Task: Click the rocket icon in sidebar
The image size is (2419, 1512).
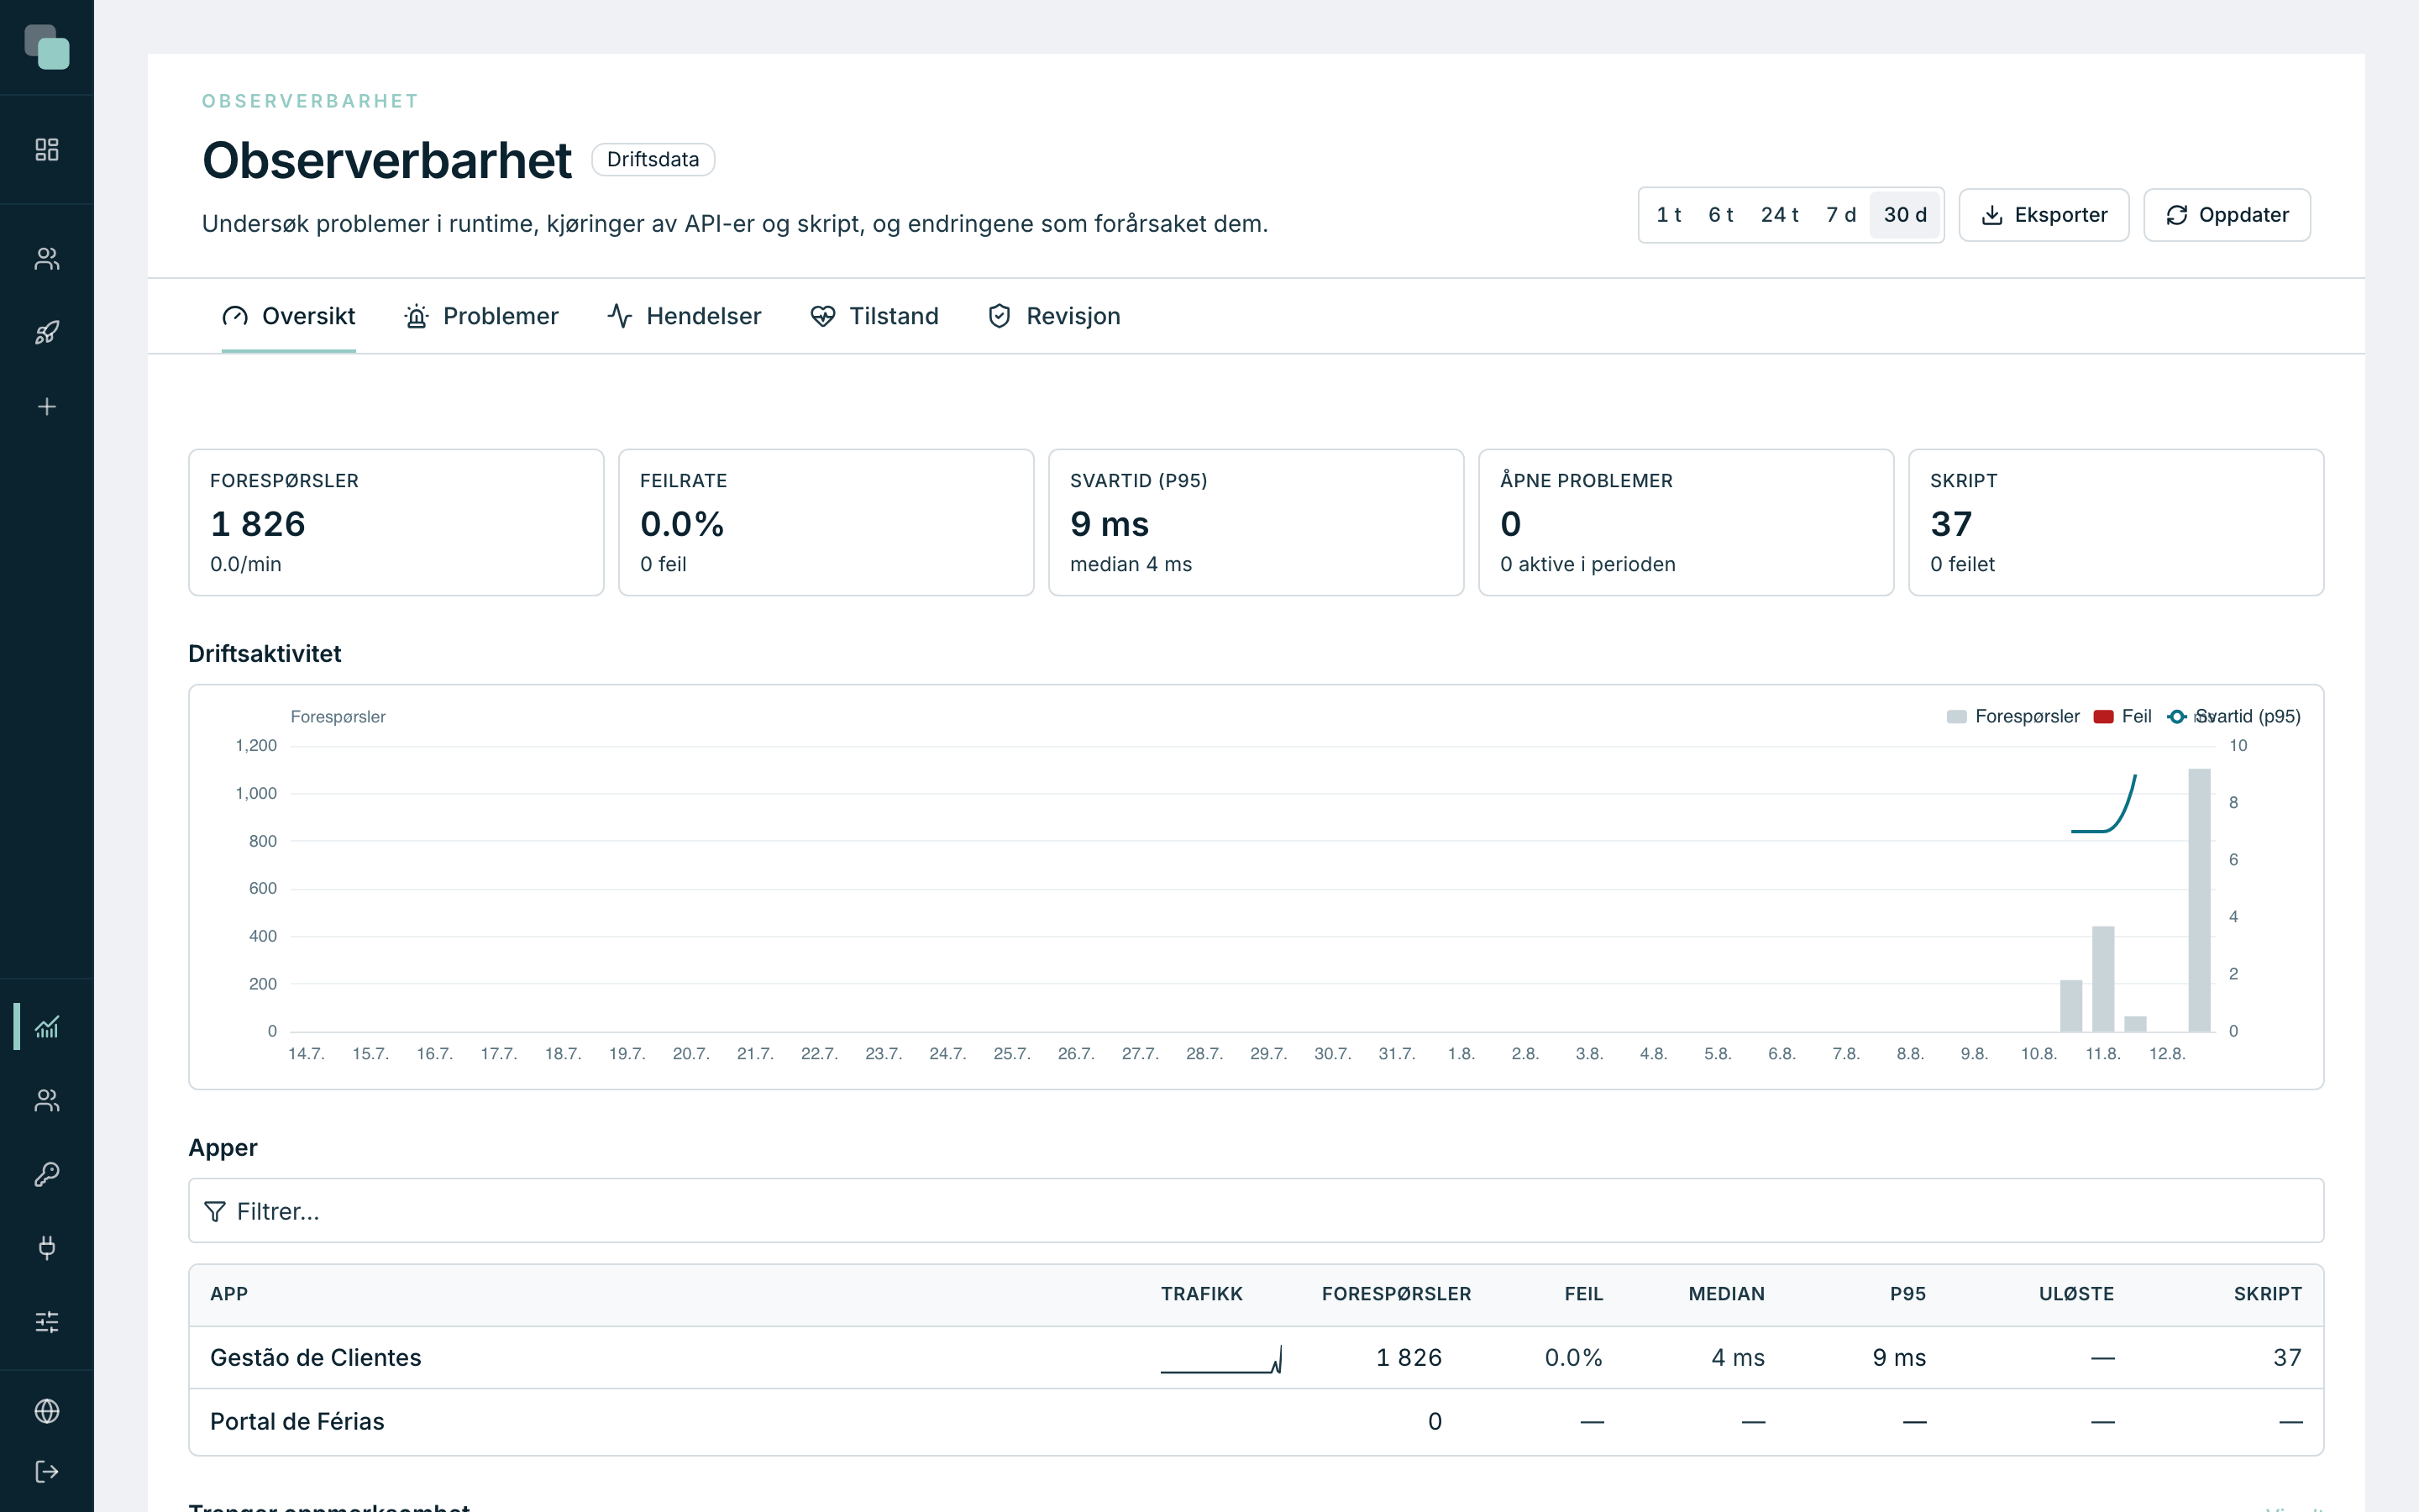Action: click(47, 333)
